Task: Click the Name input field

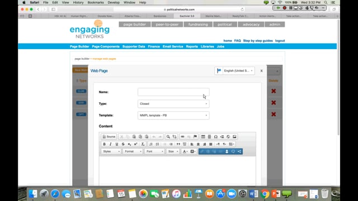Action: coord(173,92)
